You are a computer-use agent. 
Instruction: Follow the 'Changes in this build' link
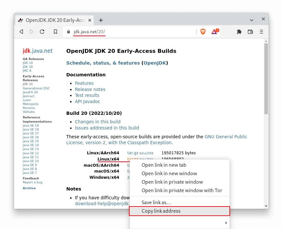(98, 122)
